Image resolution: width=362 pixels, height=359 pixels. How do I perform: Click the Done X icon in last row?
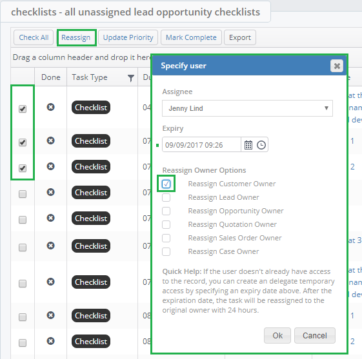[50, 341]
